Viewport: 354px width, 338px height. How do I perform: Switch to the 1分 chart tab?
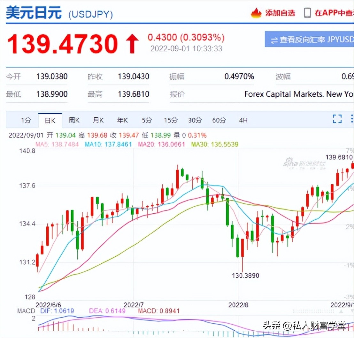click(x=26, y=120)
